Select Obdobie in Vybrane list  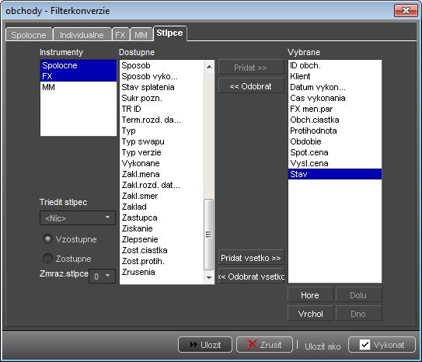(335, 141)
